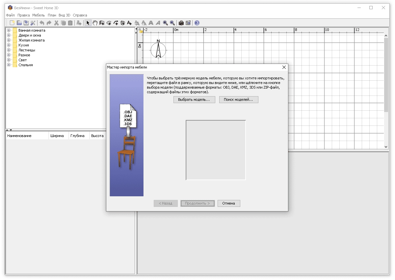Expand the Спальня category
The image size is (395, 280).
click(9, 65)
